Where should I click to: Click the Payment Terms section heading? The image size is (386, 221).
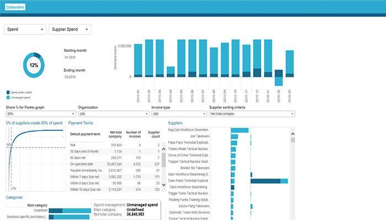click(x=81, y=123)
